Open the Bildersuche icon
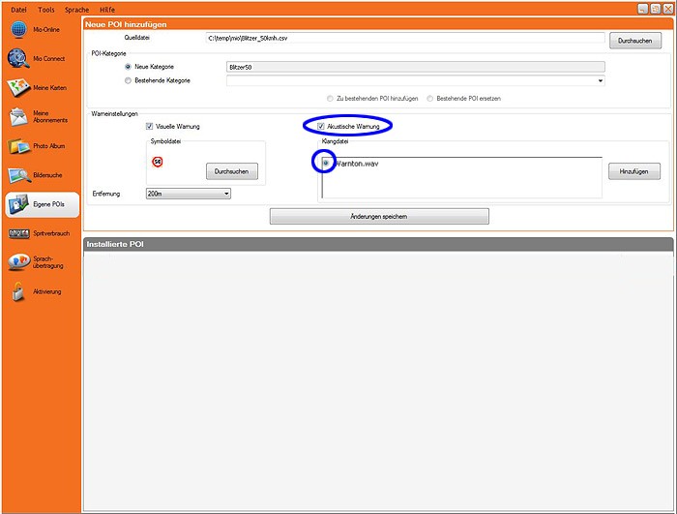The image size is (677, 514). (18, 175)
